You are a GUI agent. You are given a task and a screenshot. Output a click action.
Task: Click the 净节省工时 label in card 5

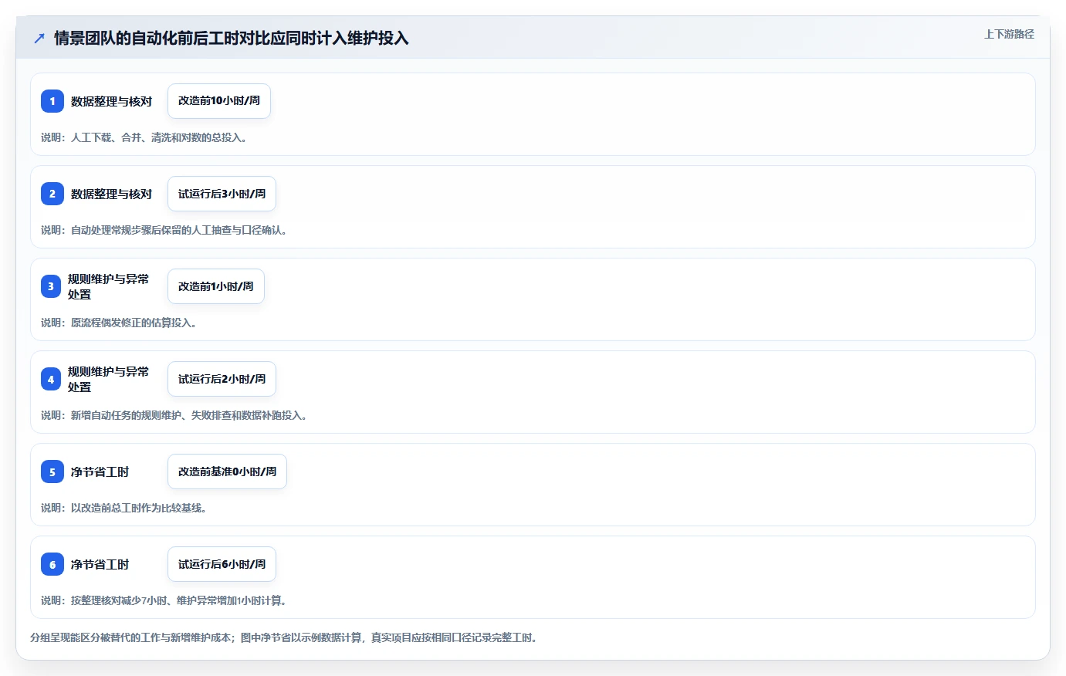coord(100,472)
